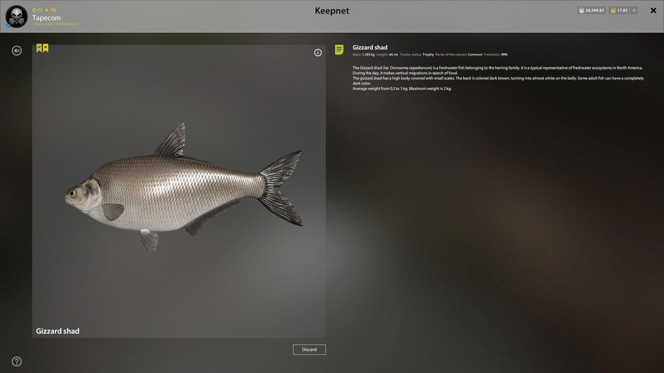
Task: Click the Gizzard shad fish image
Action: tap(184, 188)
